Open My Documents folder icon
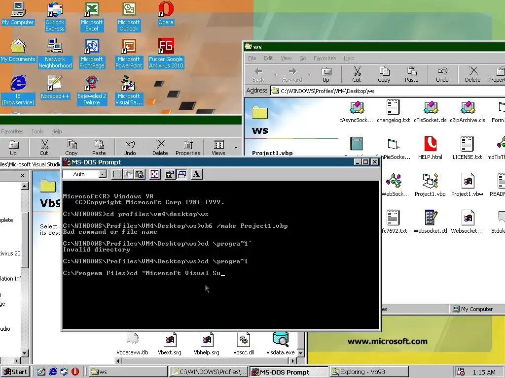This screenshot has width=505, height=378. point(18,51)
